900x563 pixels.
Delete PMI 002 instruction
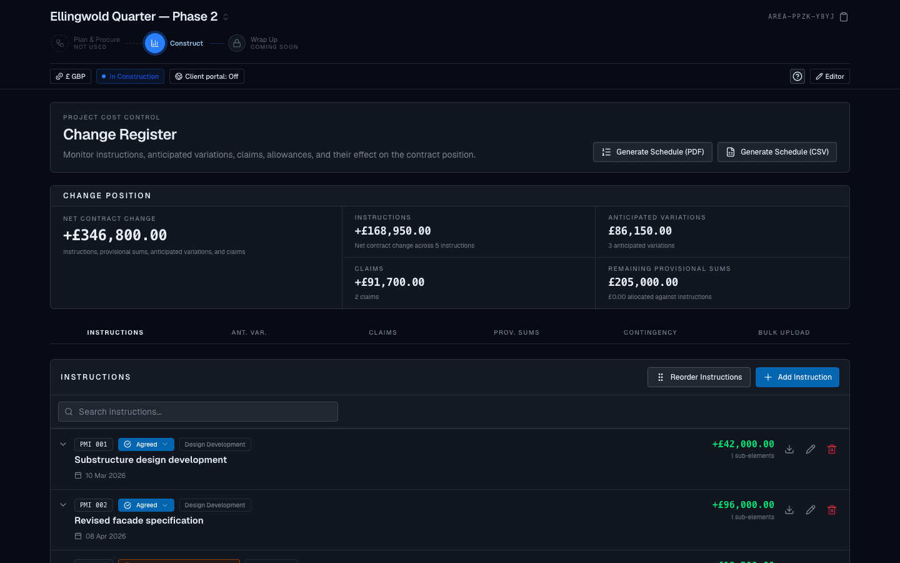(832, 510)
